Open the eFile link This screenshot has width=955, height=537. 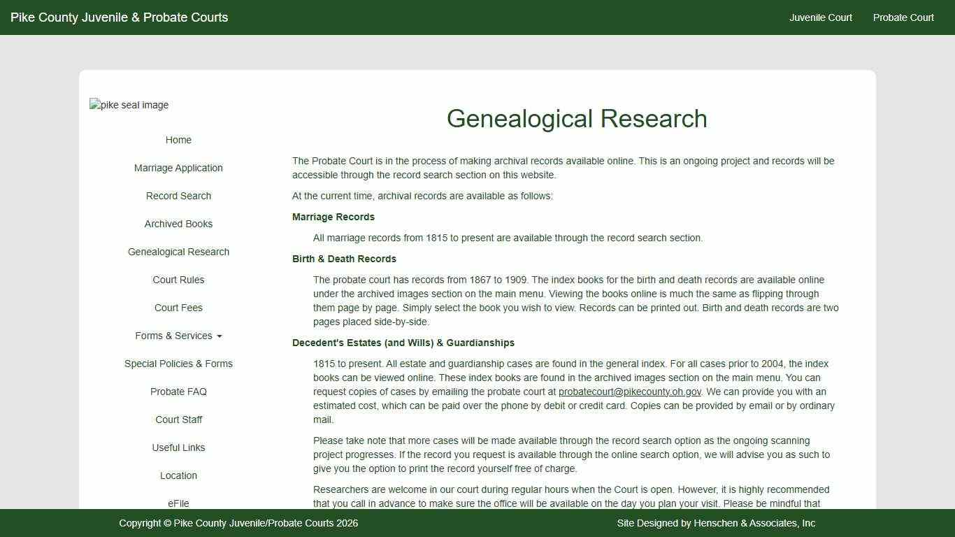pos(178,503)
